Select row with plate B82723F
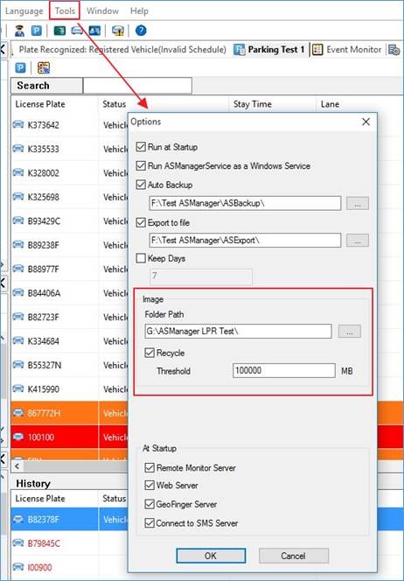This screenshot has width=404, height=581. pyautogui.click(x=70, y=317)
